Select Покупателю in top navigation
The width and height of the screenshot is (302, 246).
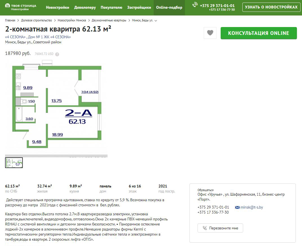[111, 8]
